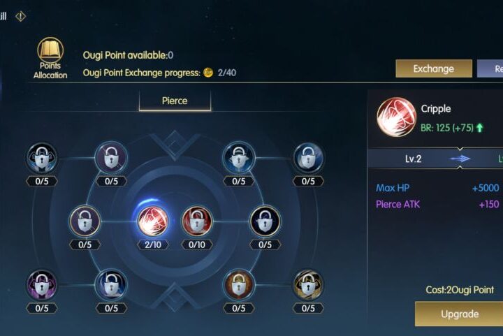Viewport: 503px width, 336px height.
Task: Open the Points Allocation book icon
Action: coord(50,51)
